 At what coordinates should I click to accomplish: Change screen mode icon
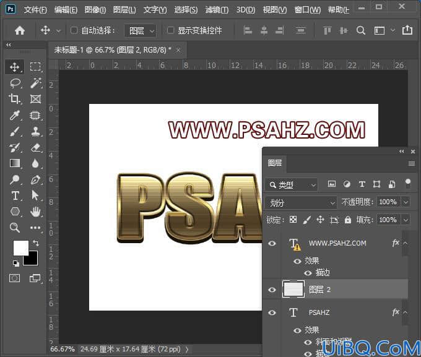pos(35,278)
